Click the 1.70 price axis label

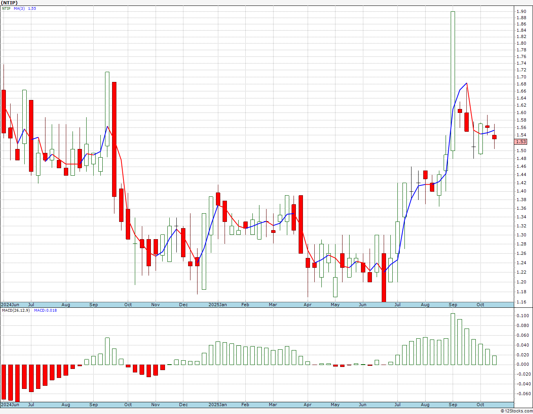[521, 77]
